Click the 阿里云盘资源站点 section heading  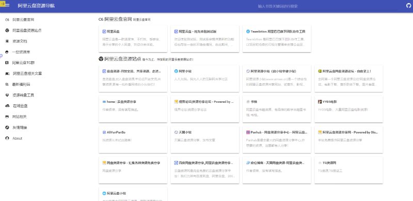point(123,59)
